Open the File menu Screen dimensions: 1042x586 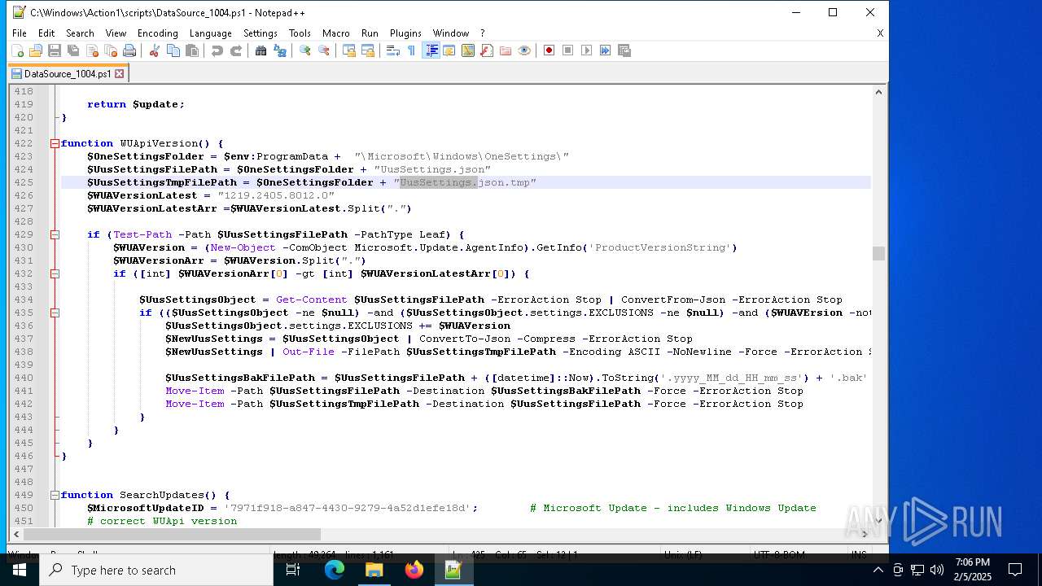click(19, 33)
